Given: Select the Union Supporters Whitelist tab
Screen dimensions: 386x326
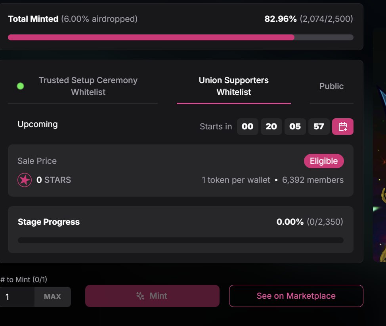Looking at the screenshot, I should click(x=233, y=86).
